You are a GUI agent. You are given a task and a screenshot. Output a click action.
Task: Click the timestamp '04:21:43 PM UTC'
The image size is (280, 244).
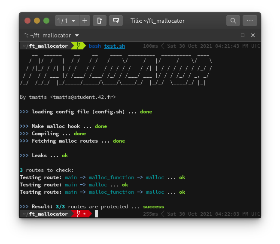click(237, 46)
